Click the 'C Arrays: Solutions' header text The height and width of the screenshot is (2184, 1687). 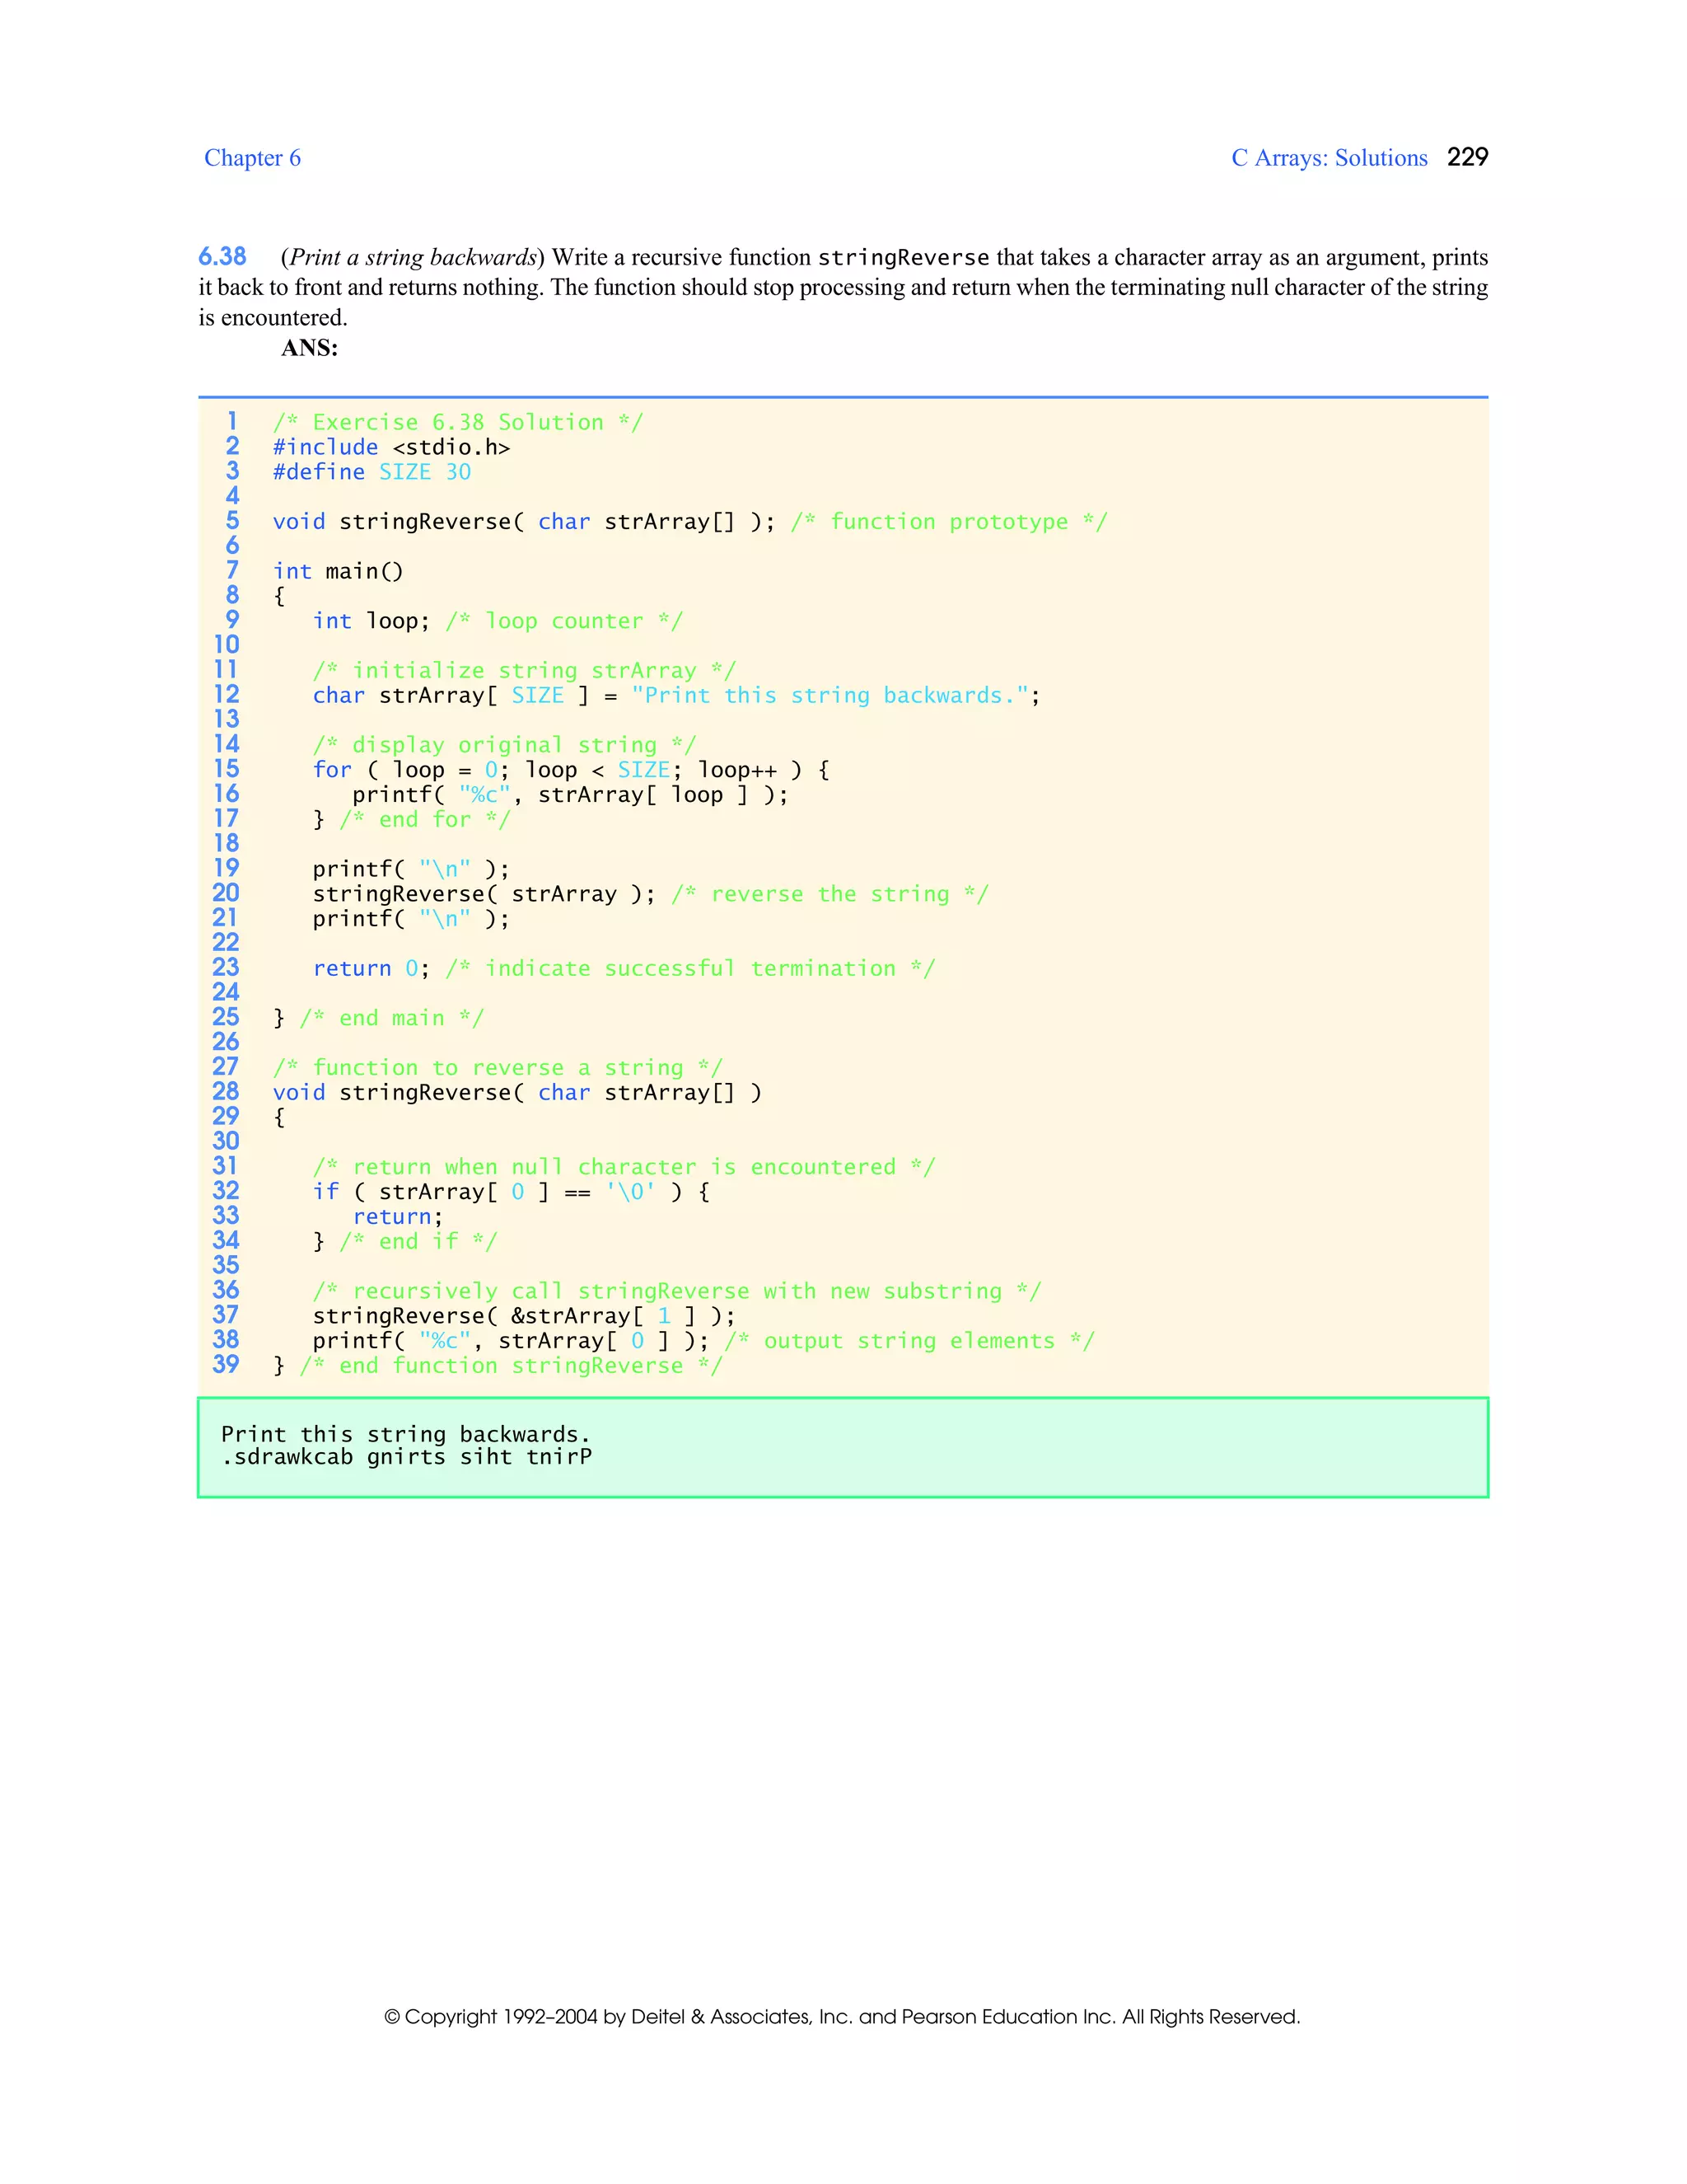coord(1330,158)
